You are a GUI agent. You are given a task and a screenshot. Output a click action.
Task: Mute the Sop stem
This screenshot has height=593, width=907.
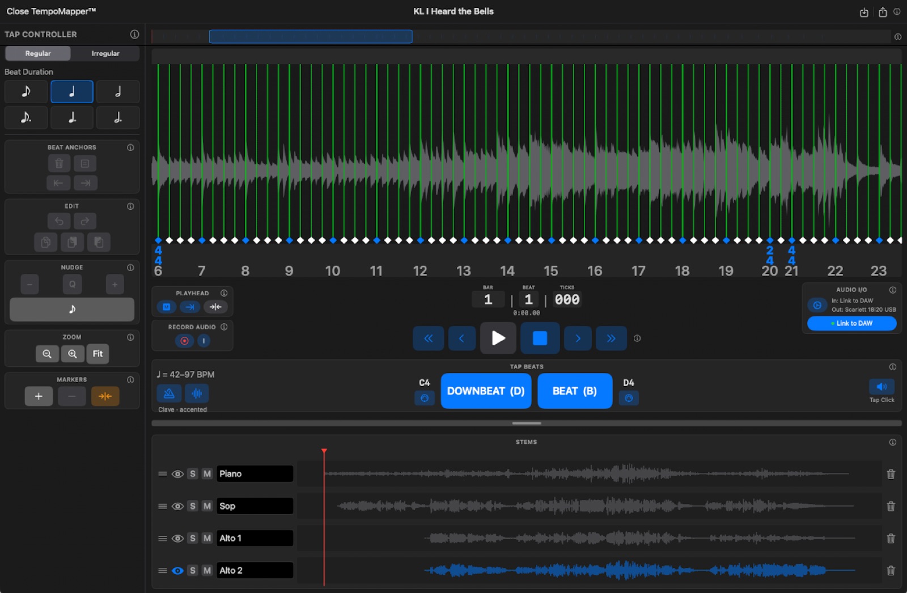click(x=207, y=506)
